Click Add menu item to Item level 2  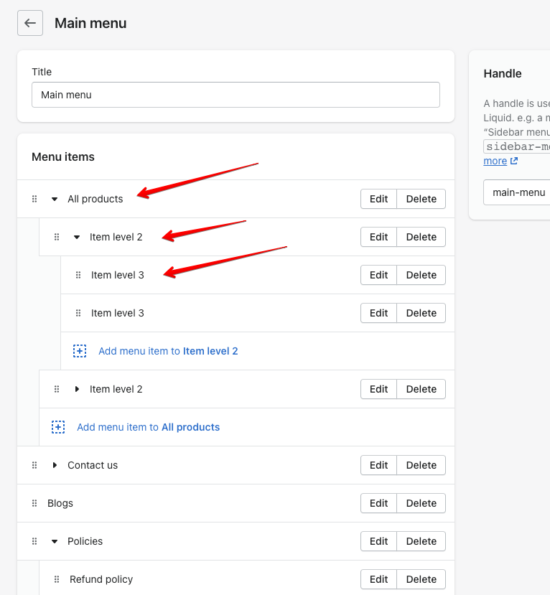coord(168,351)
